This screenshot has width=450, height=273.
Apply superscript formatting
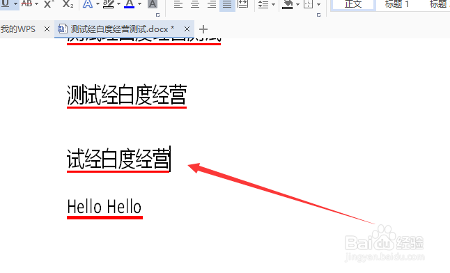(x=49, y=3)
